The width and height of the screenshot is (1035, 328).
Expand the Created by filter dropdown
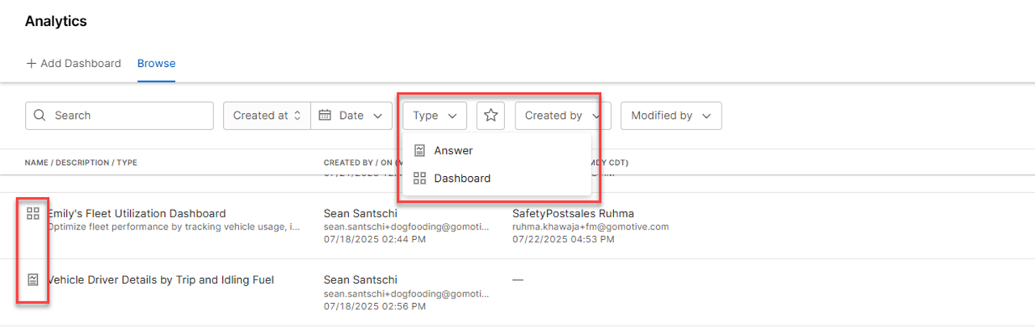point(562,116)
